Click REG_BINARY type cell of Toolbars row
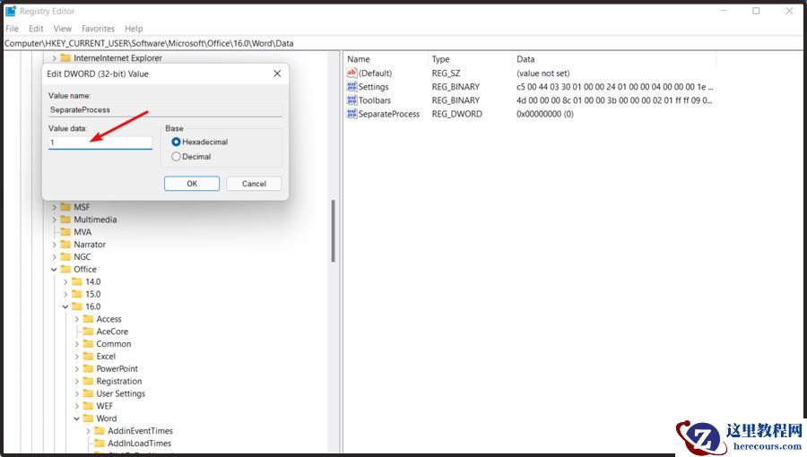Screen dimensions: 807x457 coord(456,99)
